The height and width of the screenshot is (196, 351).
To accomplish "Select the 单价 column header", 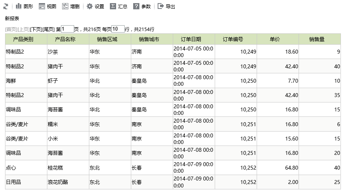I will point(275,39).
